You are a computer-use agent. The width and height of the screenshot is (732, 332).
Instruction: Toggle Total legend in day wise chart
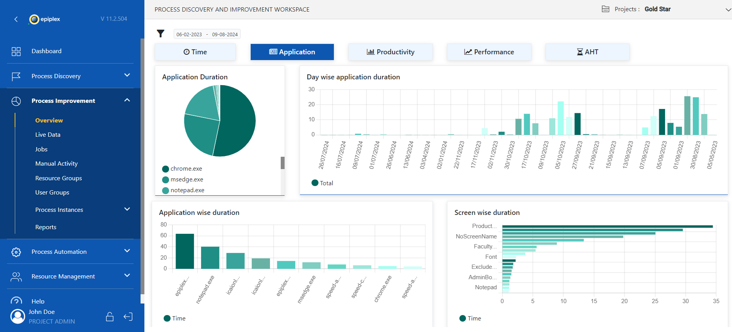point(315,183)
